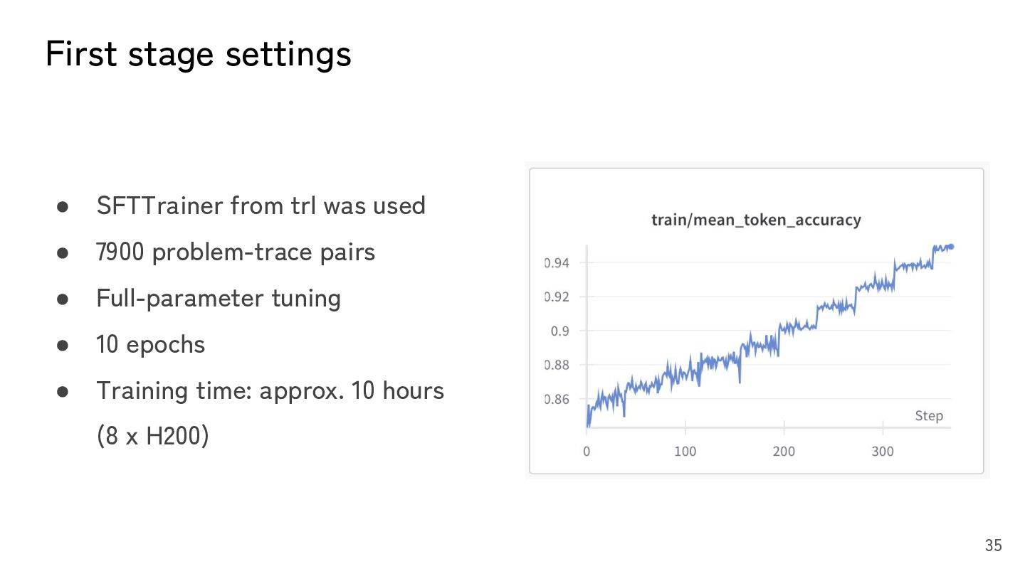The image size is (1025, 576).
Task: Click the 0.92 y-axis tick label
Action: [x=557, y=297]
